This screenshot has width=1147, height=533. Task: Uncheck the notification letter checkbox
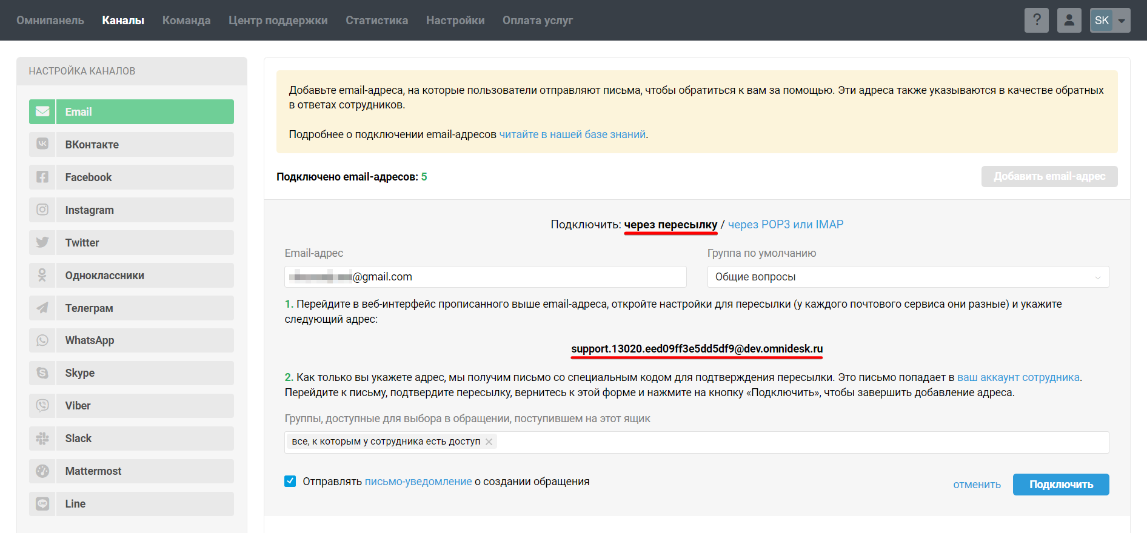(x=290, y=482)
